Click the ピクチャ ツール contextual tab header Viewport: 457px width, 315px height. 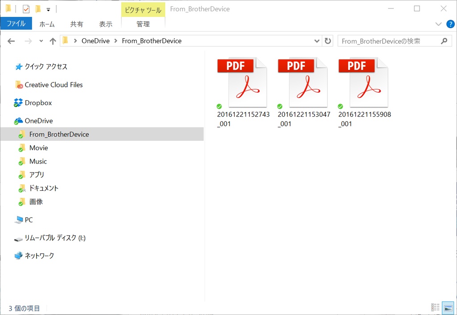point(143,10)
